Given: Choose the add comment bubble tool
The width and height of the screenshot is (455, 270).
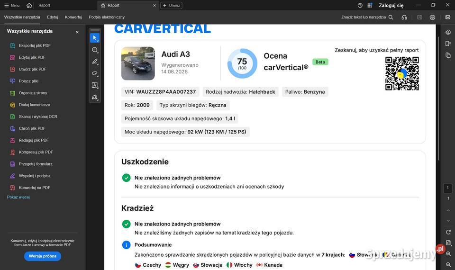Looking at the screenshot, I should pos(95,50).
